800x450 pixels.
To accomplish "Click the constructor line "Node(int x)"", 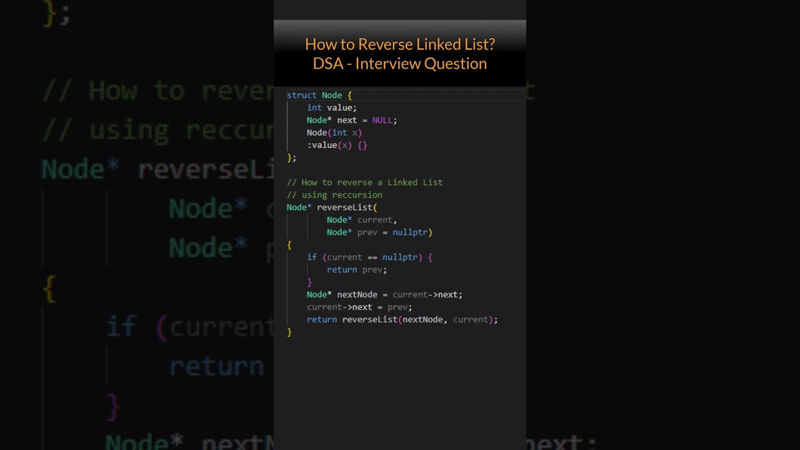I will click(334, 132).
